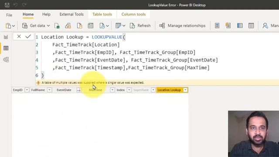Open the EmpID column filter dropdown
The width and height of the screenshot is (279, 157).
27,90
